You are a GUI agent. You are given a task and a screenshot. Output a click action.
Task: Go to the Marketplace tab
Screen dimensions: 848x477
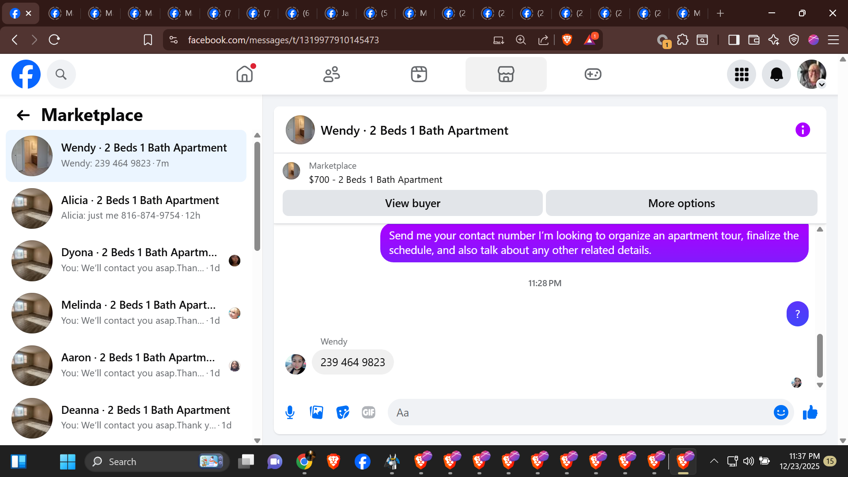506,74
